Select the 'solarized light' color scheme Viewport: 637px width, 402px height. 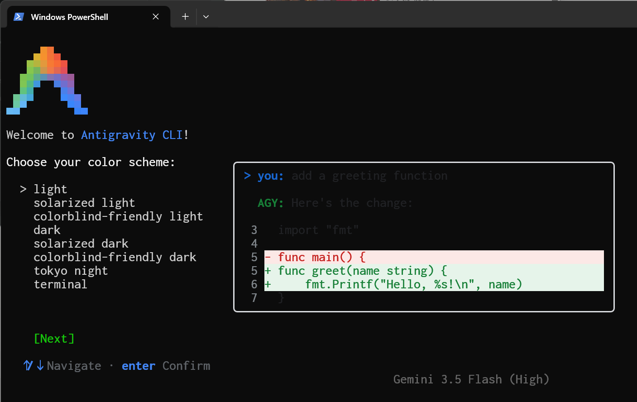[x=84, y=203]
